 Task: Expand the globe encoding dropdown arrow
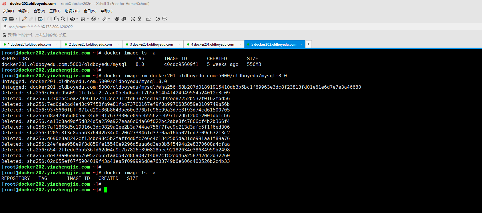click(98, 19)
